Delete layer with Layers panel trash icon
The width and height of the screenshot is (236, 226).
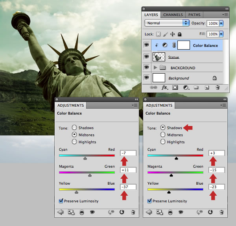218,87
